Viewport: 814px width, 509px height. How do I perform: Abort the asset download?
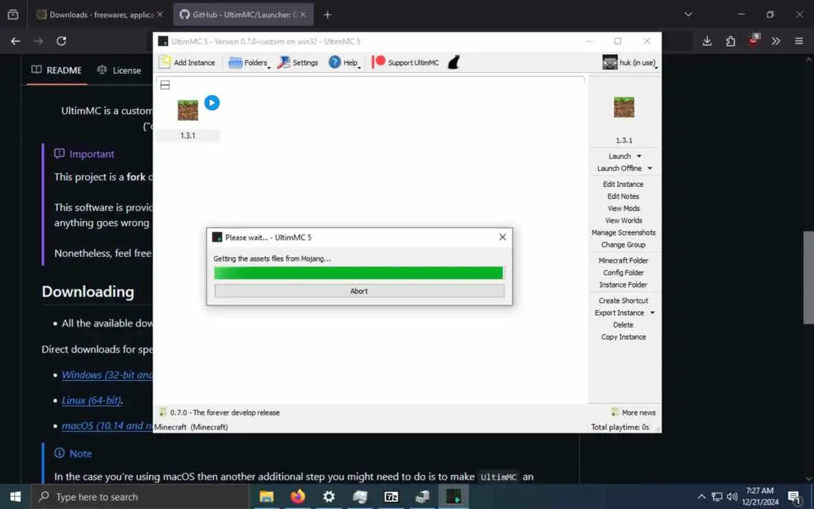tap(359, 291)
